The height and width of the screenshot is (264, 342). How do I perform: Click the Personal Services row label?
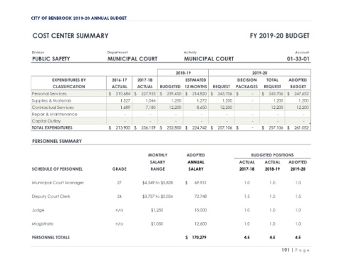pyautogui.click(x=49, y=94)
